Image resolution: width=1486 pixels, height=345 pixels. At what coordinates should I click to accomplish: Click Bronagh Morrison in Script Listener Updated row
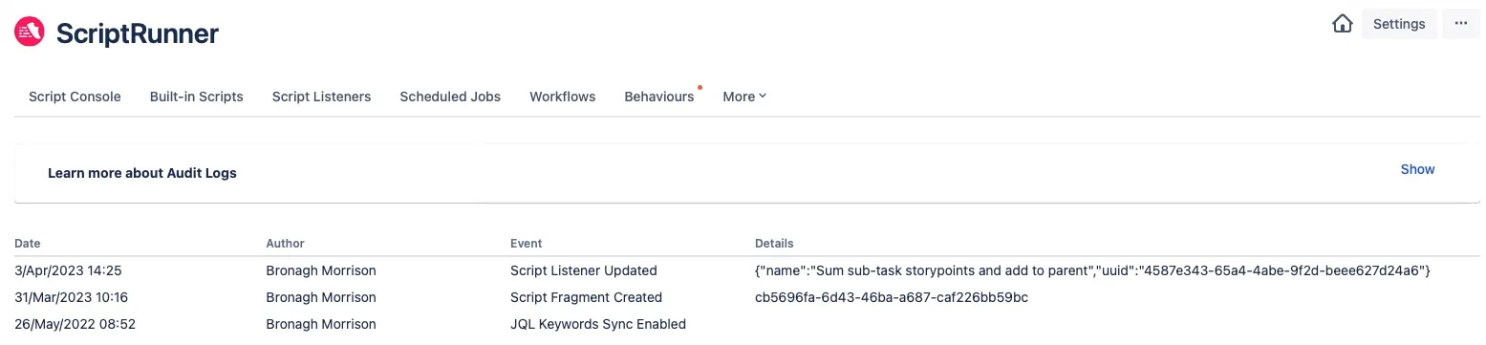click(x=321, y=270)
